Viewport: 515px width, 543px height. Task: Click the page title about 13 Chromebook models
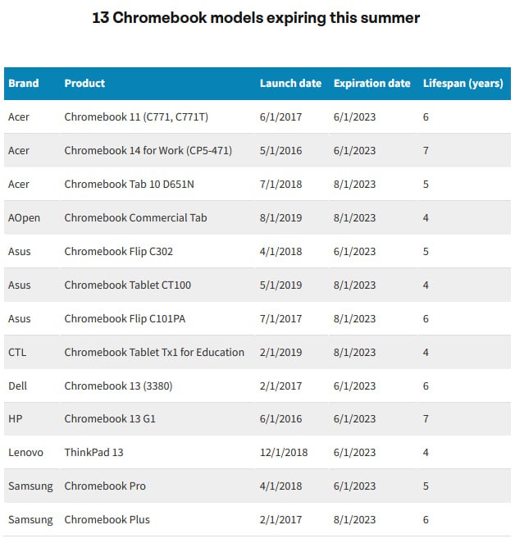click(257, 18)
